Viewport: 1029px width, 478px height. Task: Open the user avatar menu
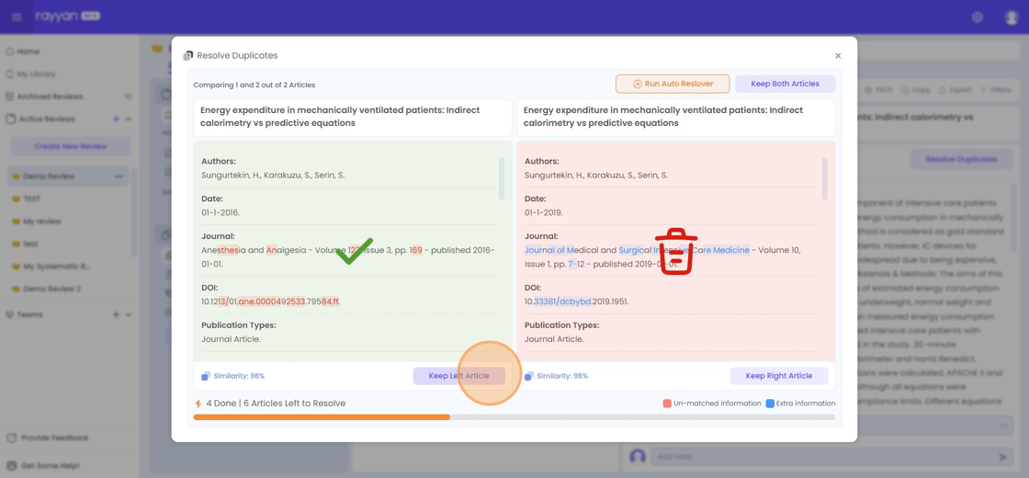(x=1012, y=17)
